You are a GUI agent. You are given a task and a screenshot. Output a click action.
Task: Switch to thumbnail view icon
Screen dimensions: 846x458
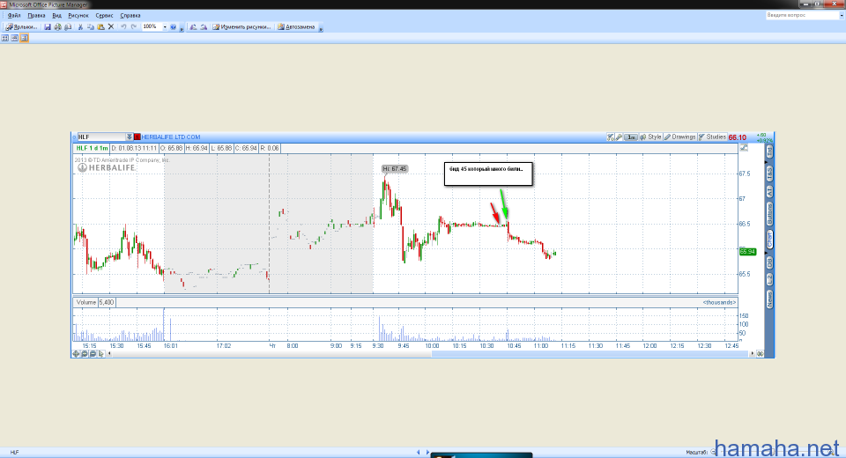pyautogui.click(x=5, y=38)
